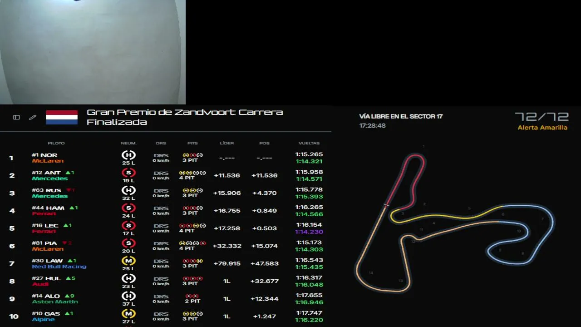Toggle the sidebar panel icon

16,117
